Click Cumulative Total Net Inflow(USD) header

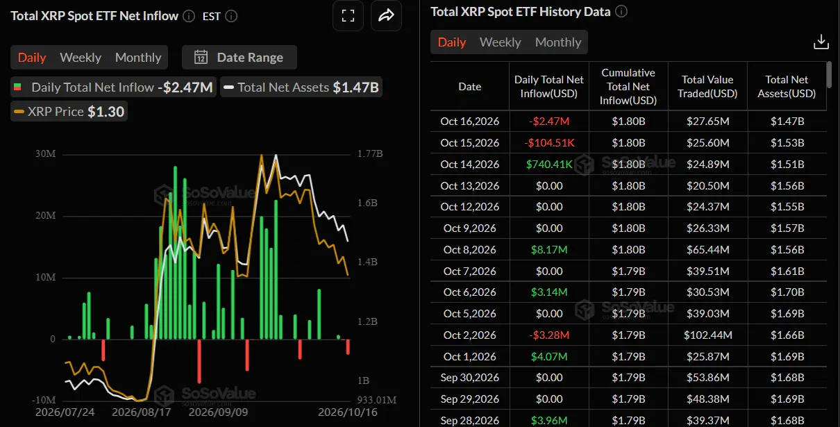tap(628, 87)
